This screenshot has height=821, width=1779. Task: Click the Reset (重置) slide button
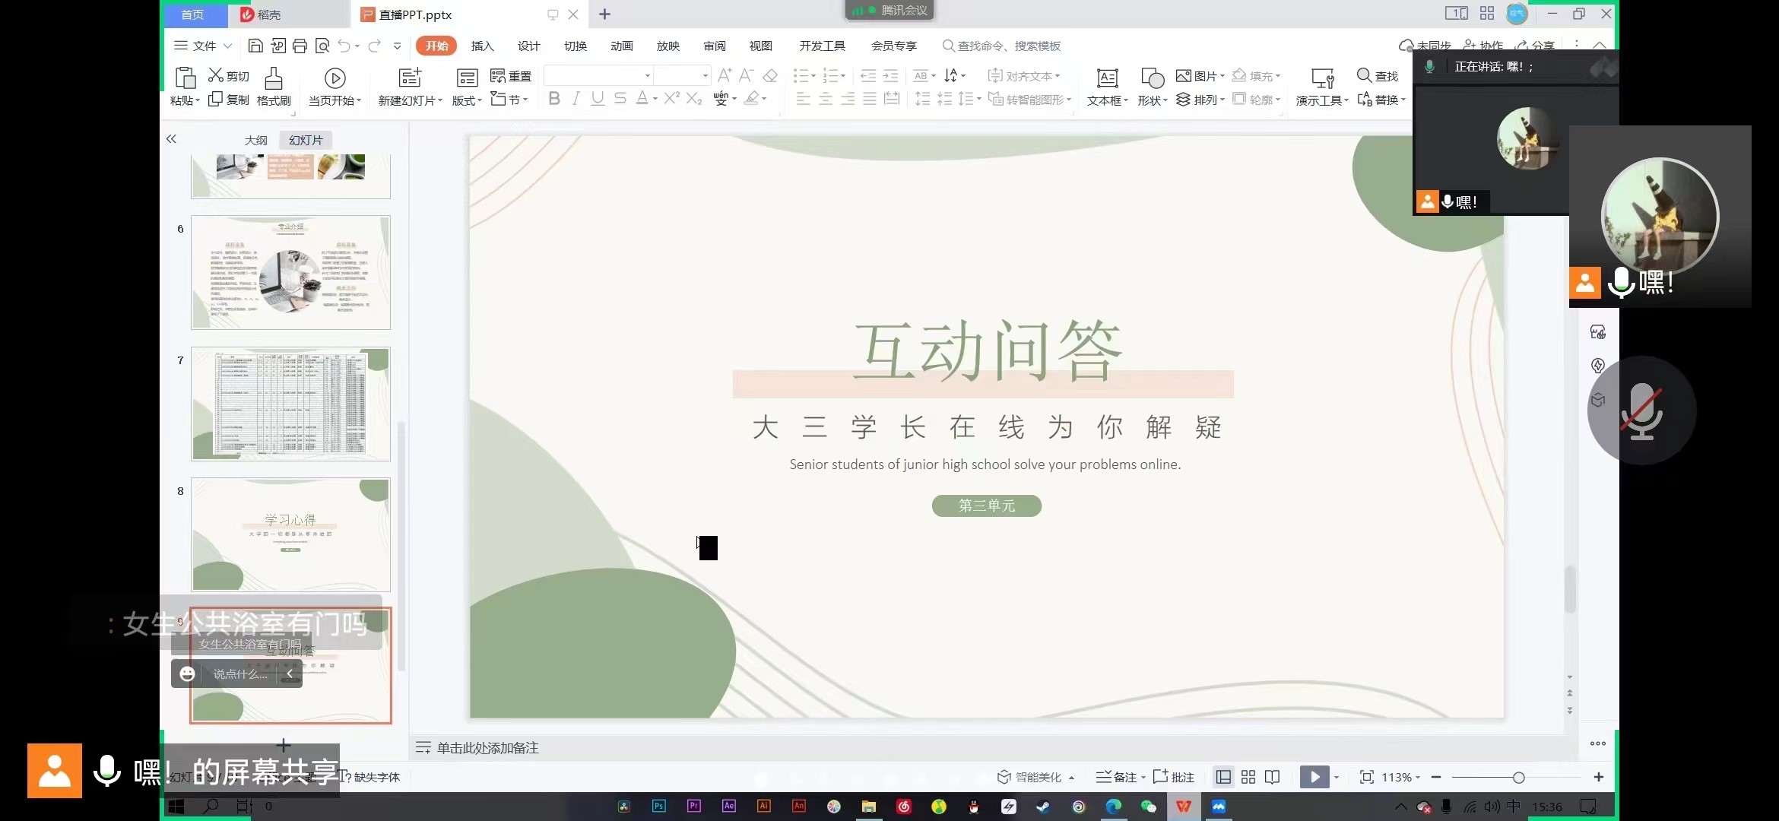(511, 76)
